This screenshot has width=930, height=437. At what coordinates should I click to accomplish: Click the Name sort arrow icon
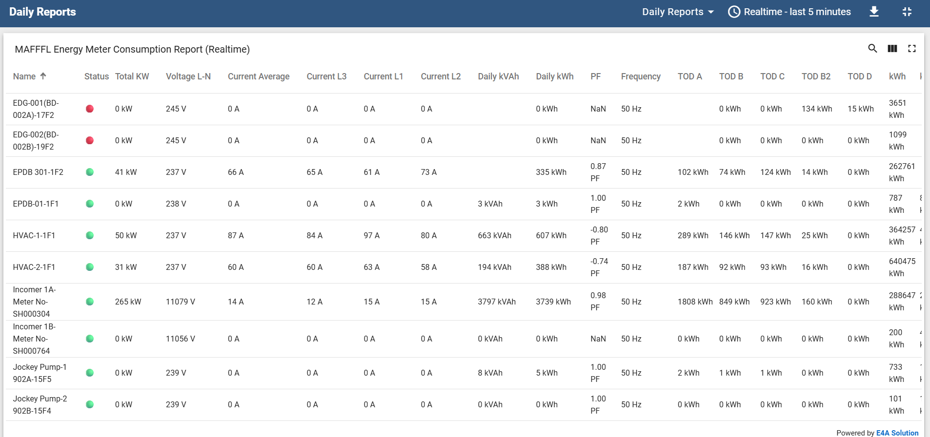43,76
